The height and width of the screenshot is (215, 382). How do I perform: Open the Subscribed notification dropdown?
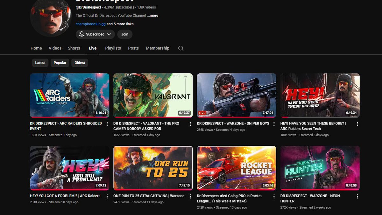point(95,34)
